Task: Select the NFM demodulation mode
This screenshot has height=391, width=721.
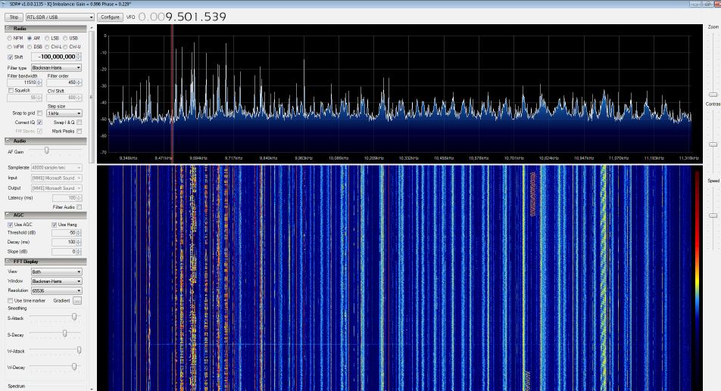Action: (x=10, y=38)
